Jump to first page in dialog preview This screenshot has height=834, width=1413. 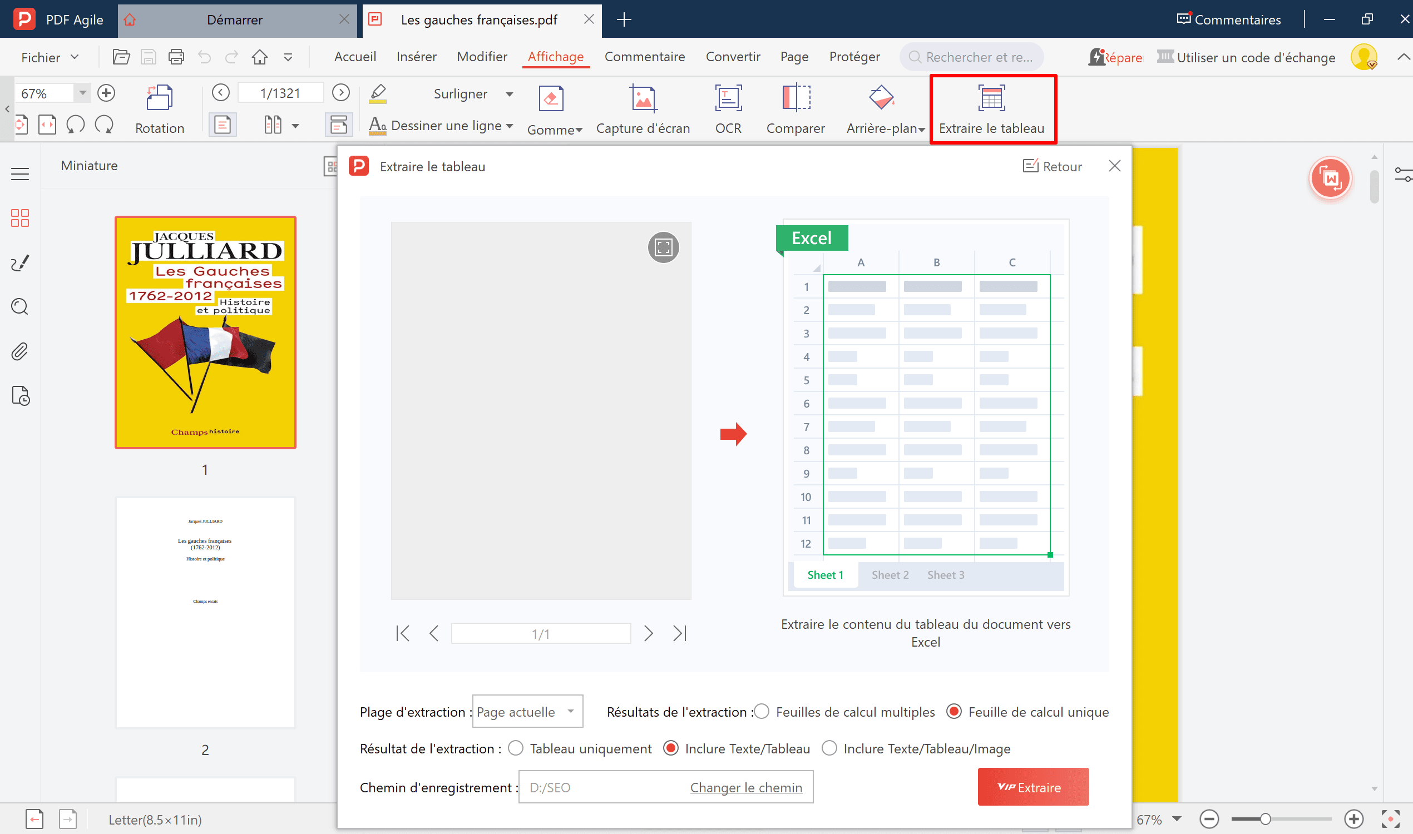[x=403, y=633]
